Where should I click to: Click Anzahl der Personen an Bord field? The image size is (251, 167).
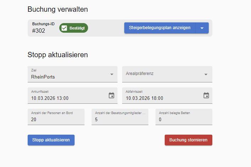coord(56,117)
